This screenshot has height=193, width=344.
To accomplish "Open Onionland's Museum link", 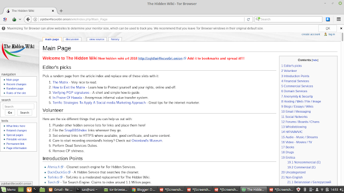I will click(147, 140).
